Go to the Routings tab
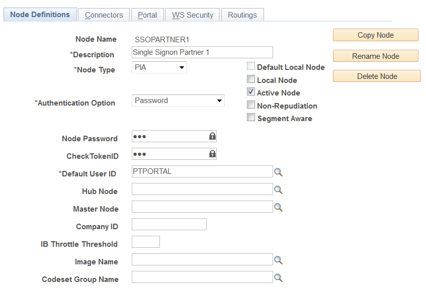The height and width of the screenshot is (289, 426). click(x=242, y=15)
